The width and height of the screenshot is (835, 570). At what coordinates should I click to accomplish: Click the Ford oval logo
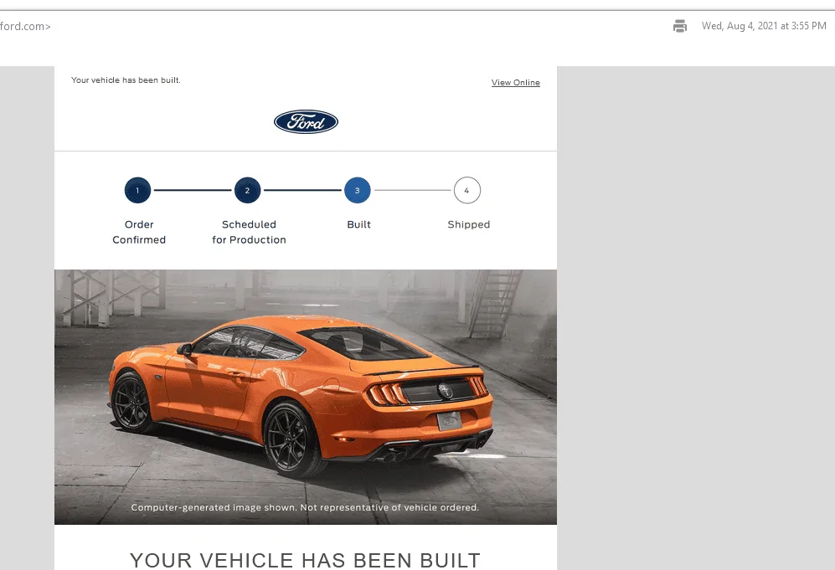tap(306, 122)
